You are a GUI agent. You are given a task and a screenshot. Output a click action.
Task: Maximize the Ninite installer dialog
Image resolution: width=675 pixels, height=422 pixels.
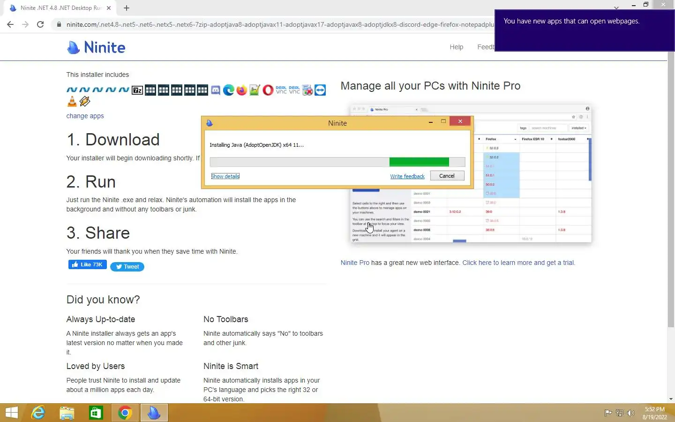coord(443,121)
